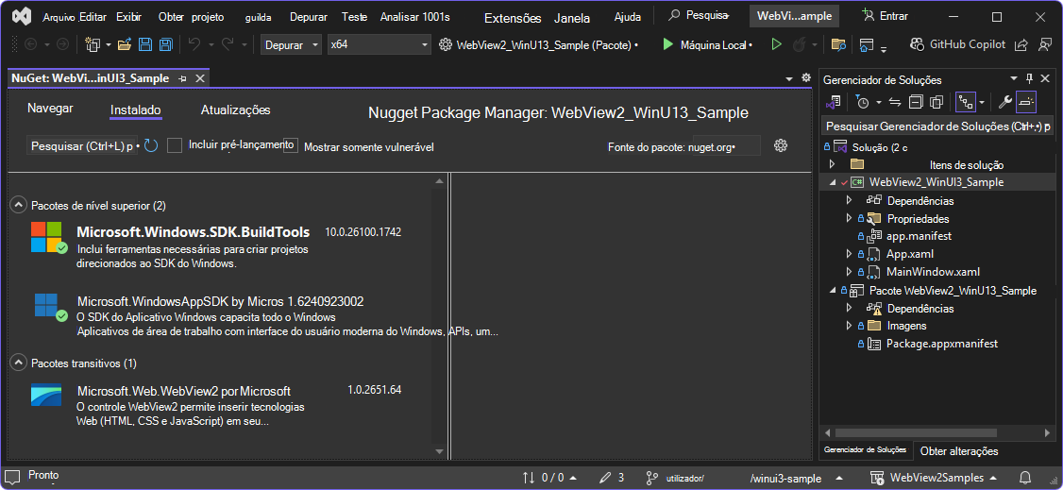Click Sync with Active Document arrows icon
The height and width of the screenshot is (490, 1063).
[x=894, y=102]
